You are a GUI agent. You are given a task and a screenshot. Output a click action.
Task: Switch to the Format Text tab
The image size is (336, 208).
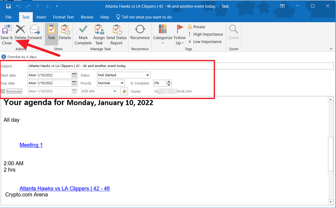tap(63, 17)
